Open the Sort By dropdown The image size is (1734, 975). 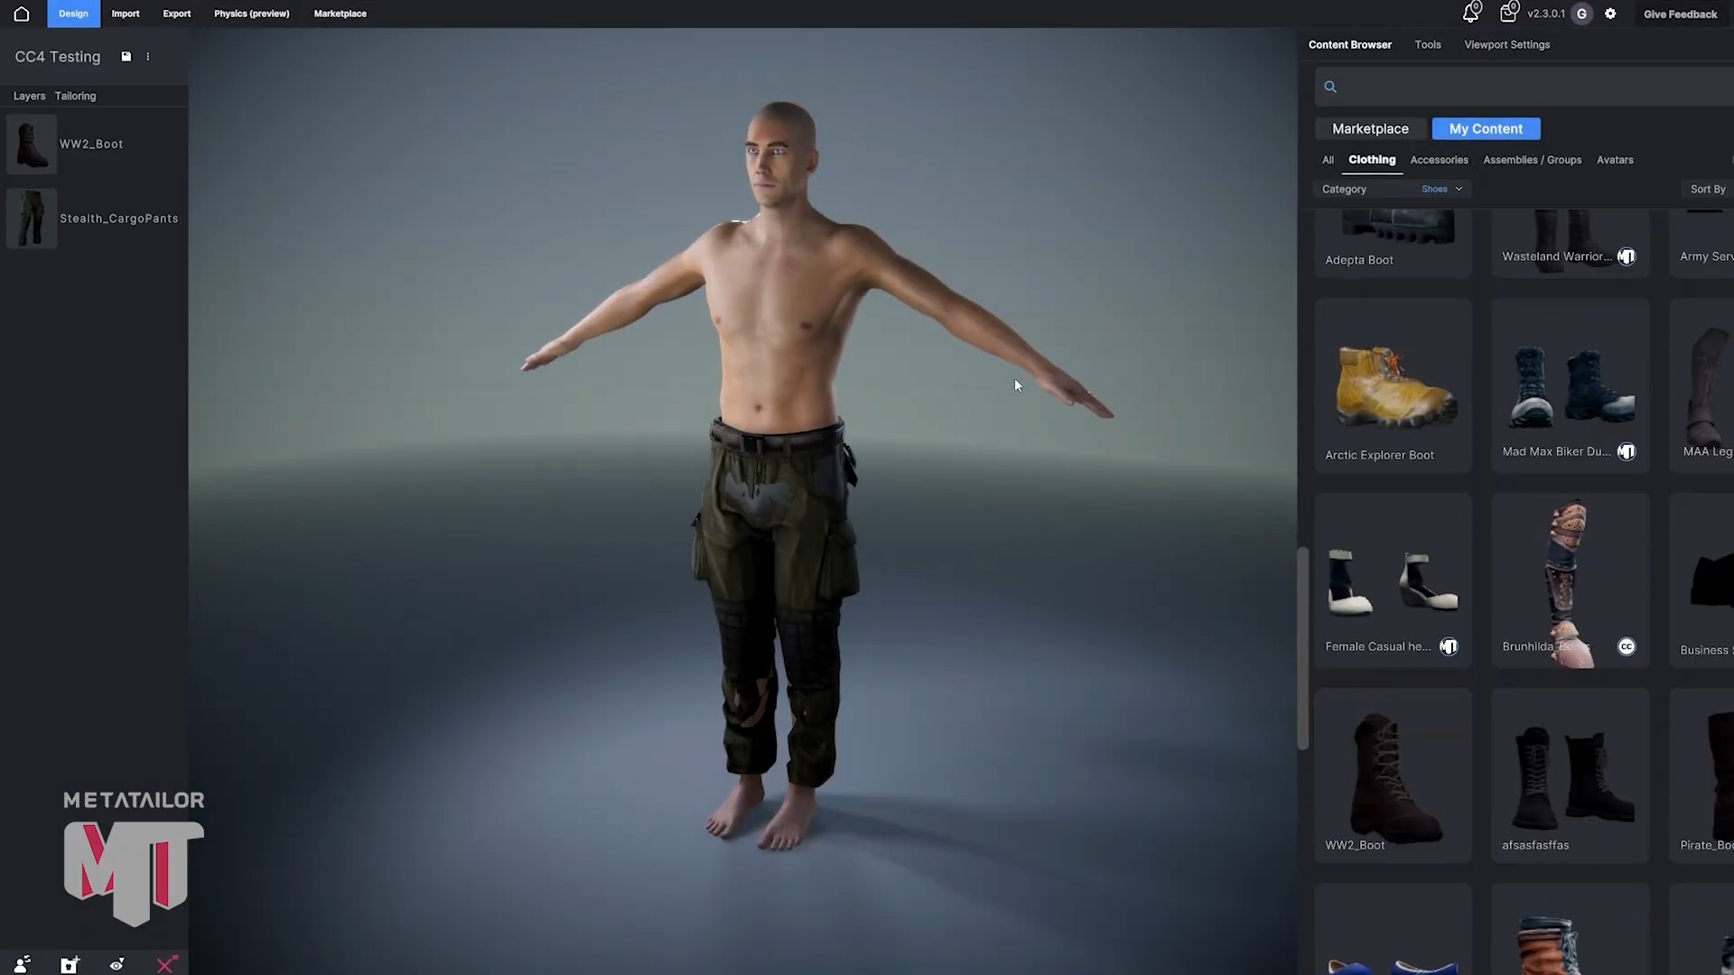(x=1707, y=189)
